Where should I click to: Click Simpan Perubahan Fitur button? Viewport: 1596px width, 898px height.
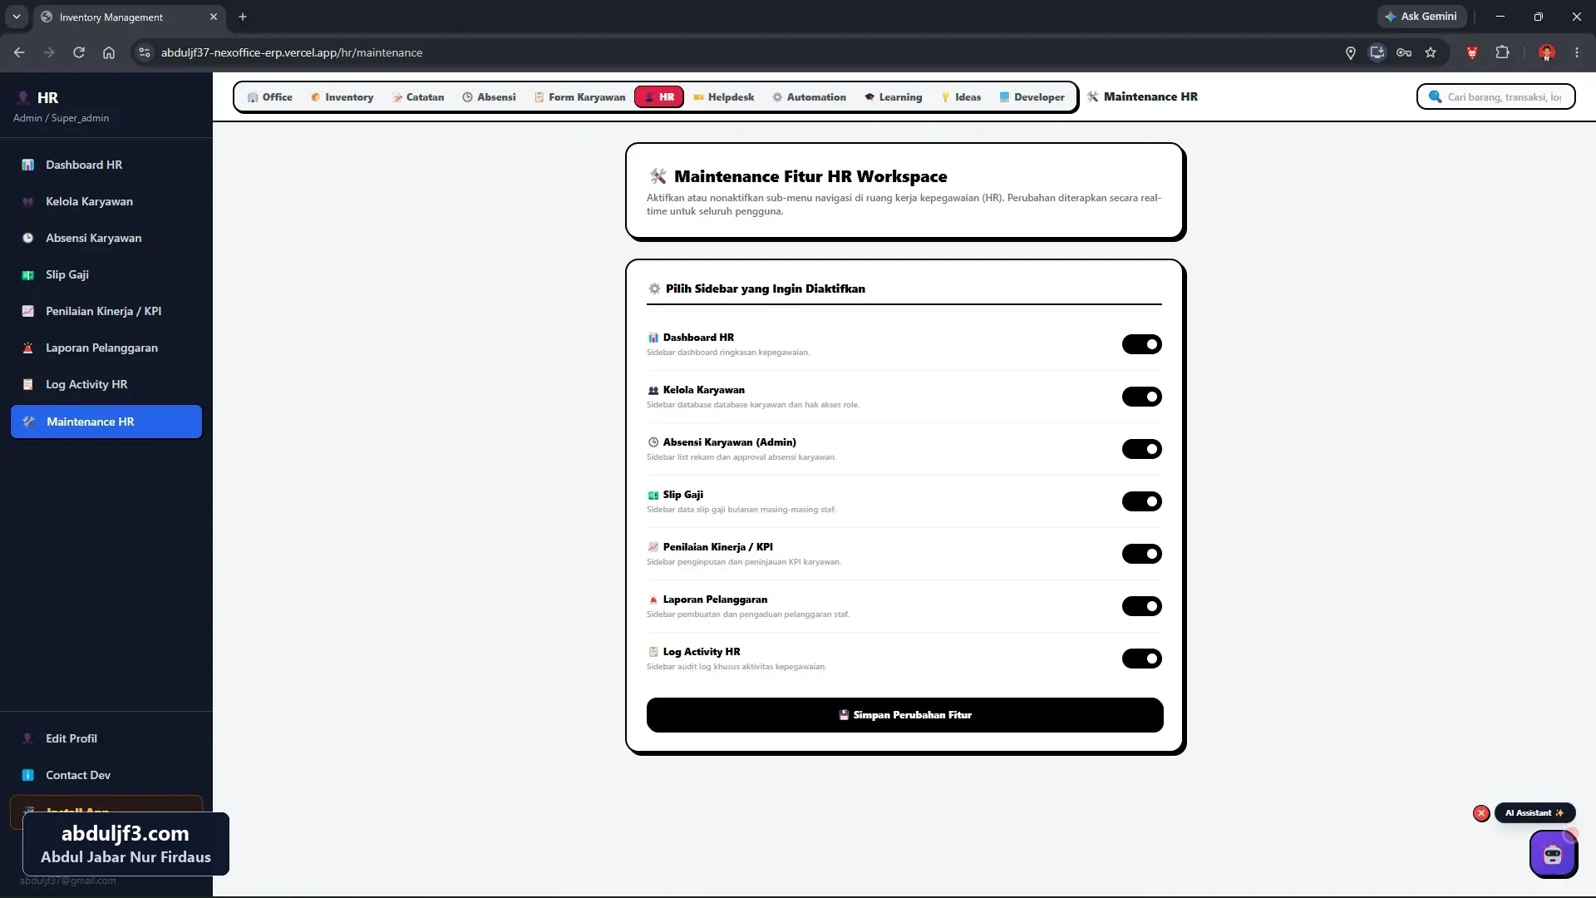click(904, 715)
